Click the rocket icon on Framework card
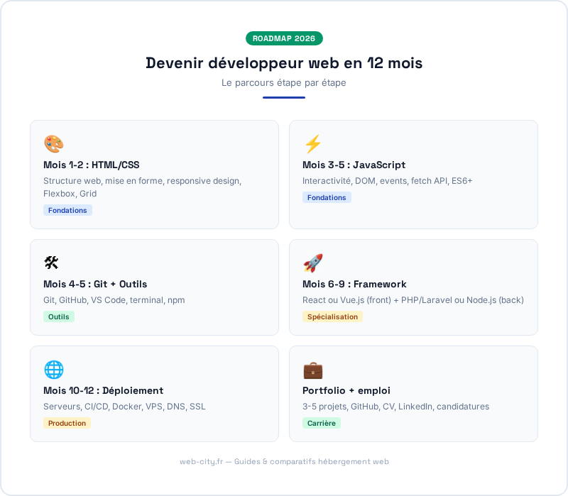This screenshot has height=496, width=568. (312, 263)
